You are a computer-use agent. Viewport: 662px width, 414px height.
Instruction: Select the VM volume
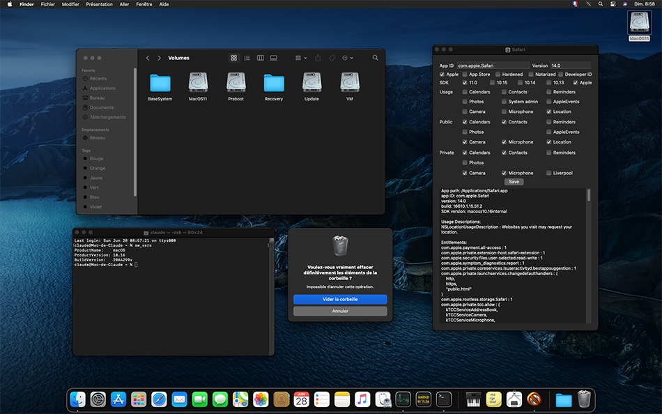[350, 87]
